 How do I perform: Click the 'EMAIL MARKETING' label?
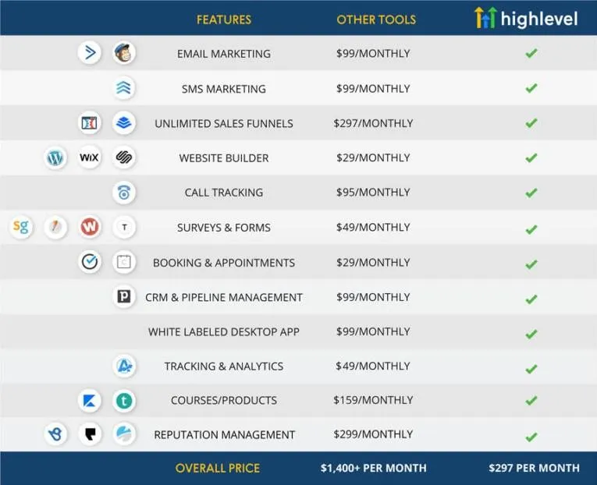224,54
